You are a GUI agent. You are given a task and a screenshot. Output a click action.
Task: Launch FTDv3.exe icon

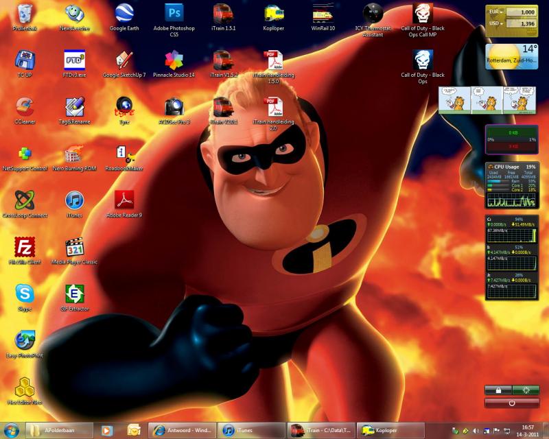click(x=74, y=64)
